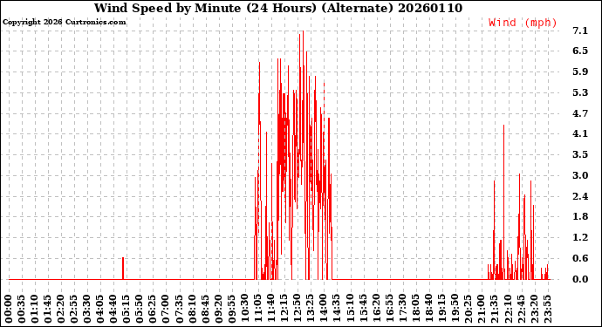Click the 19:50 time label
Image resolution: width=602 pixels, height=327 pixels.
pos(455,309)
